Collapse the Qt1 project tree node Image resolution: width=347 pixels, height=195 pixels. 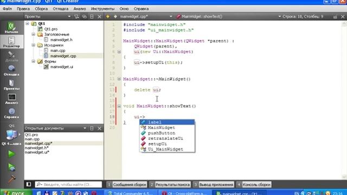27,23
